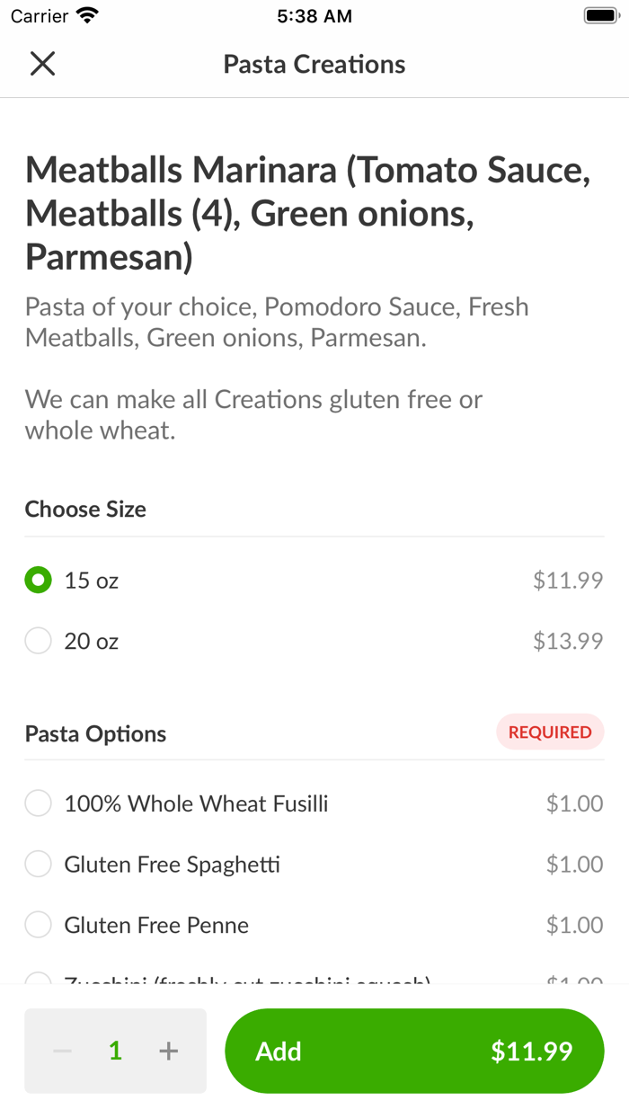Close the Pasta Creations item view

(41, 64)
